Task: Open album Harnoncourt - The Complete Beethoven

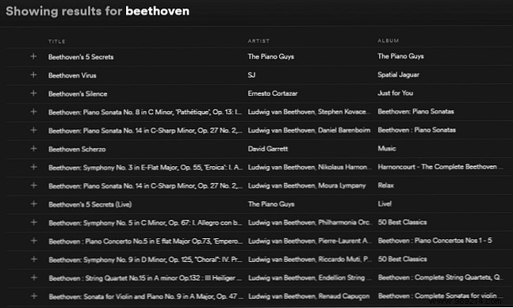Action: (x=440, y=167)
